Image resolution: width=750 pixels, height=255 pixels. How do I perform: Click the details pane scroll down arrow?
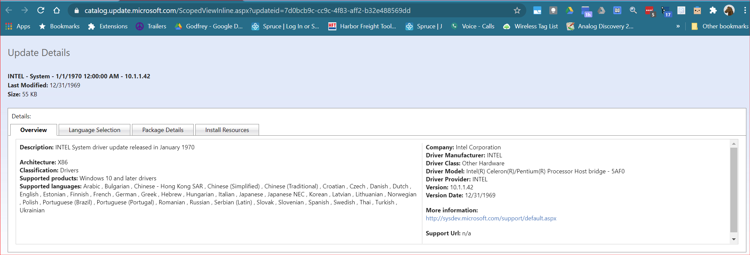tap(734, 239)
